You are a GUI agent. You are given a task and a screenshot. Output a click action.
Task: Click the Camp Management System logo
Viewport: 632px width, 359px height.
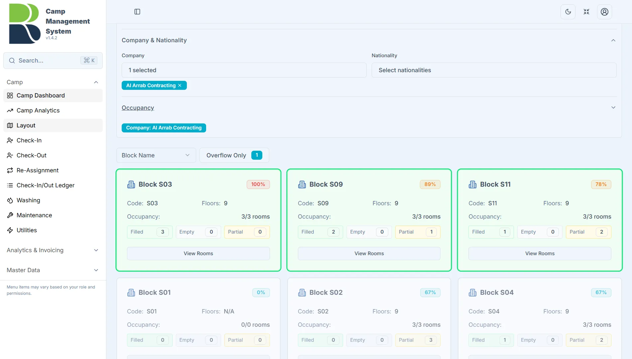coord(25,24)
